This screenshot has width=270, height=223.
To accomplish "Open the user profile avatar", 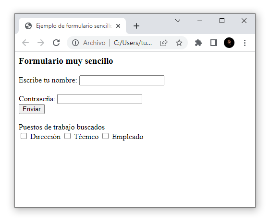I will pos(229,43).
